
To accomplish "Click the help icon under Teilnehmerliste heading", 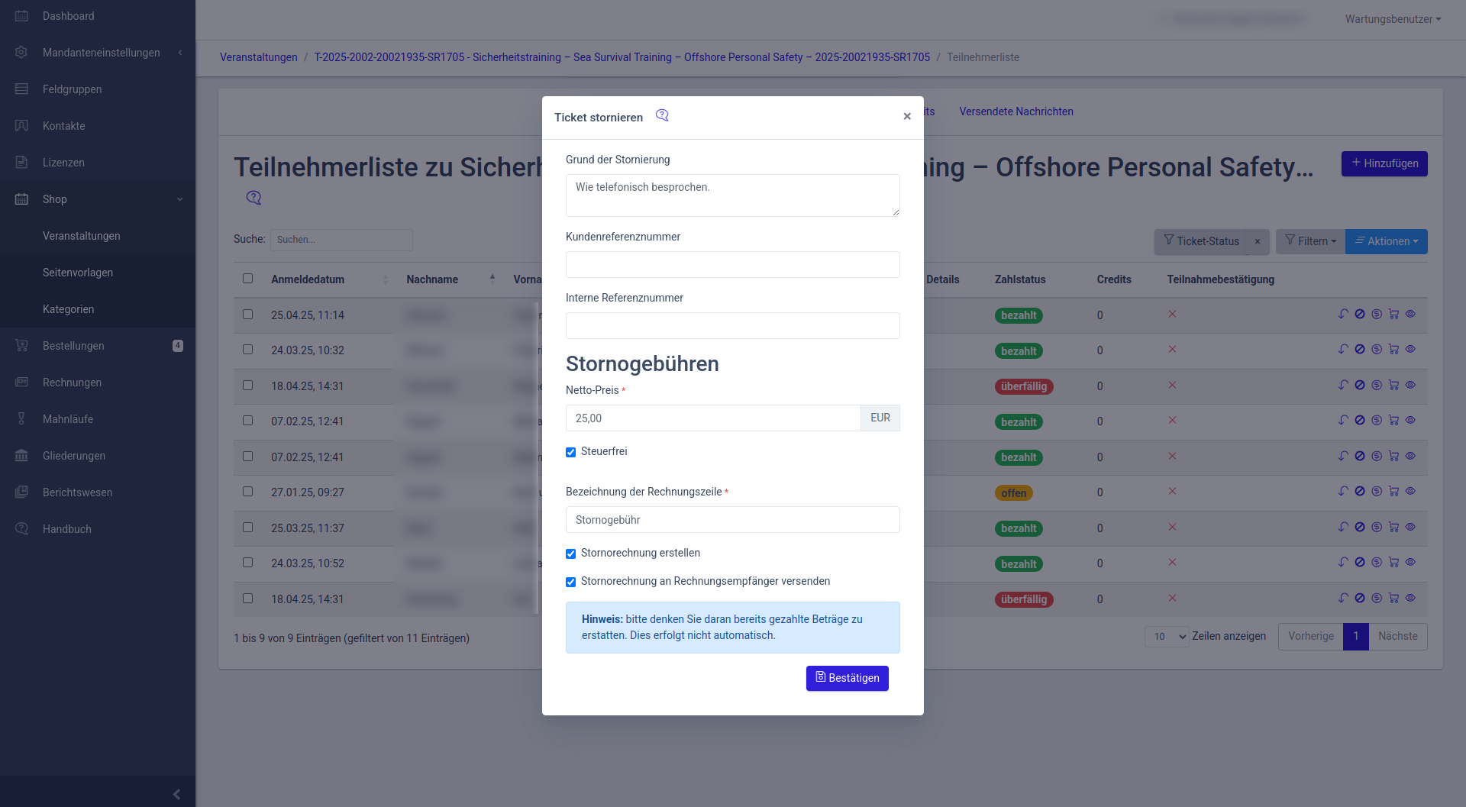I will [x=253, y=198].
